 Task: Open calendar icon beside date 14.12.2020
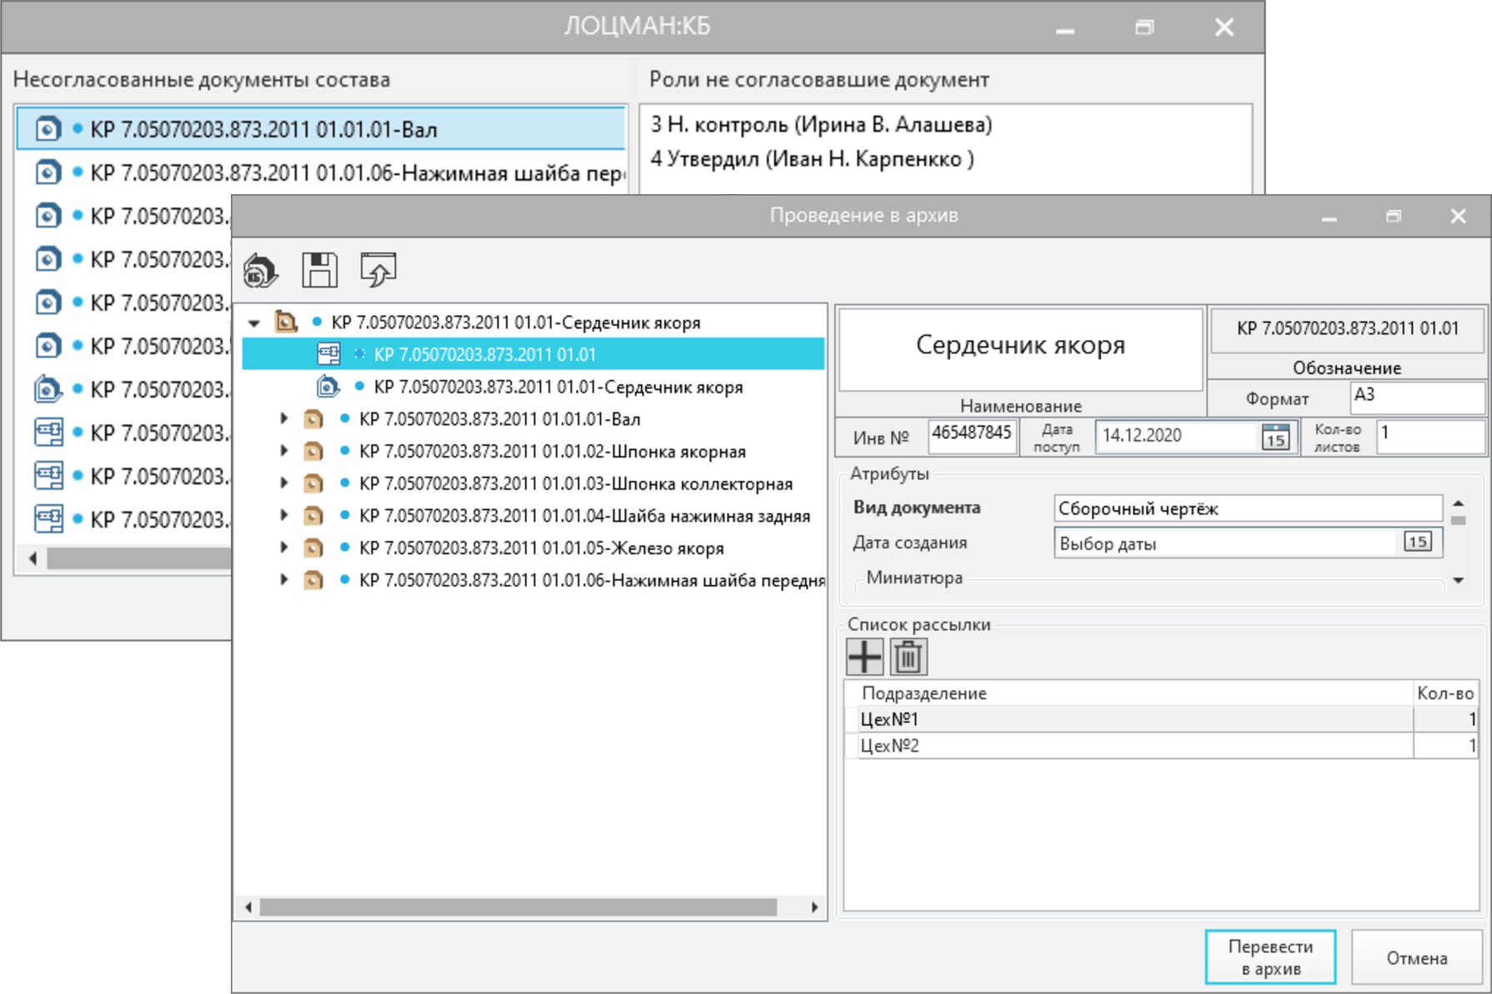(1275, 437)
